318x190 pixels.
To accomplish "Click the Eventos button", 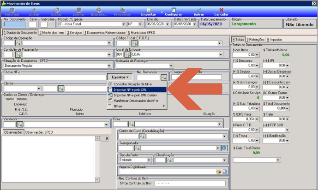I will point(120,77).
